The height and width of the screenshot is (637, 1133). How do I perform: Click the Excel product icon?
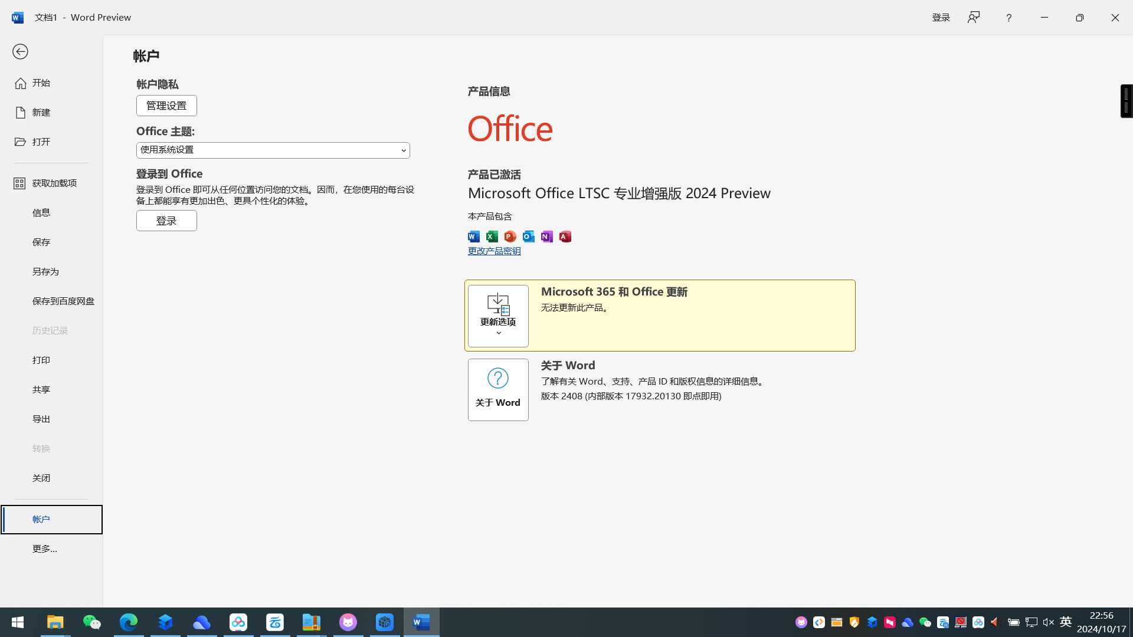(492, 237)
